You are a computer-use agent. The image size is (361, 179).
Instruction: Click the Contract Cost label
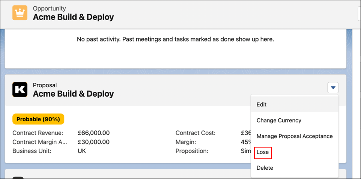pyautogui.click(x=196, y=133)
